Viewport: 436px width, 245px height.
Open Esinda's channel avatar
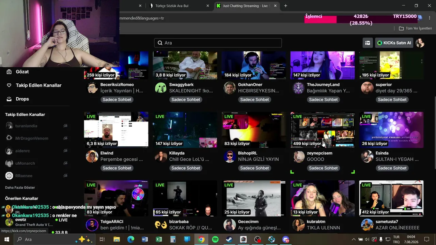pos(367,157)
